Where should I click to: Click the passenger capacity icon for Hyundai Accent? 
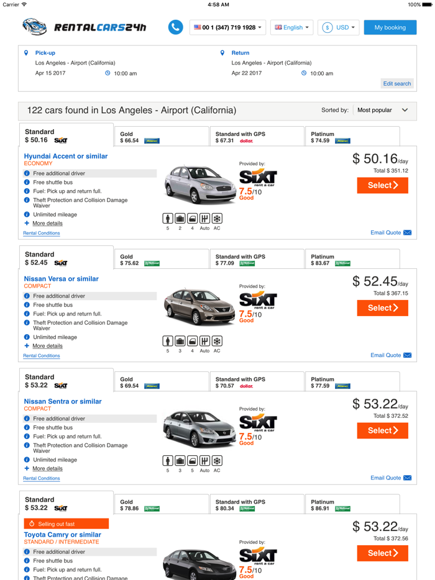(167, 218)
